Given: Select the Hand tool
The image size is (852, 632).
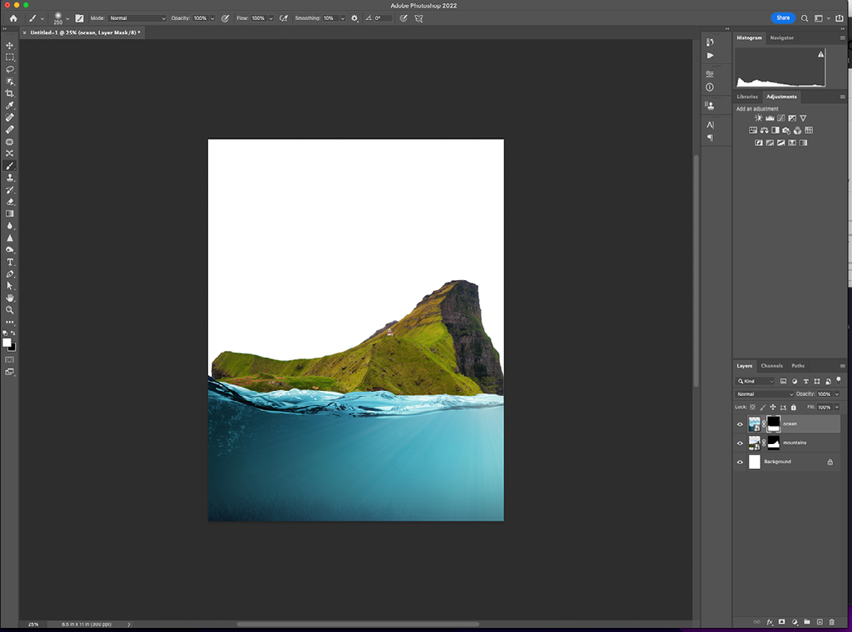Looking at the screenshot, I should (10, 298).
